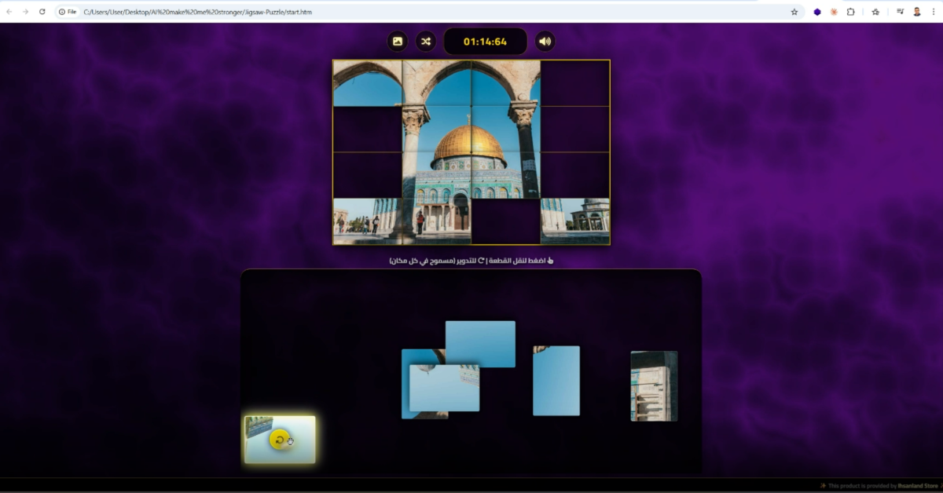This screenshot has height=493, width=943.
Task: Click the orange starburst extension icon
Action: coord(834,12)
